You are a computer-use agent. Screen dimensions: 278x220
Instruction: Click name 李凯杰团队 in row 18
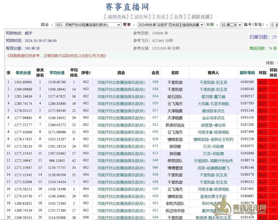point(175,204)
